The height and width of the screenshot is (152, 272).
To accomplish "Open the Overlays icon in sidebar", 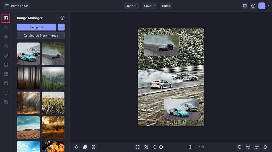I will point(6,83).
